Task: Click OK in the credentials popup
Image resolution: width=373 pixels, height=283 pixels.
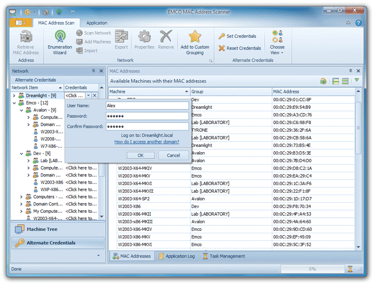Action: tap(140, 155)
